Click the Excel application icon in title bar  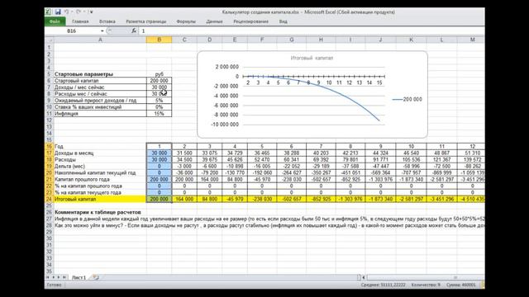(48, 12)
